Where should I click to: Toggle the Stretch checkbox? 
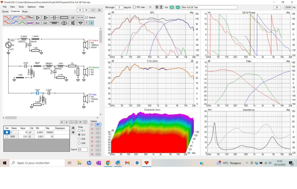click(x=86, y=17)
